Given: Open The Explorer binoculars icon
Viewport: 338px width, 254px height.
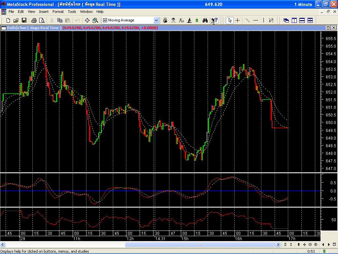Looking at the screenshot, I should pos(205,20).
